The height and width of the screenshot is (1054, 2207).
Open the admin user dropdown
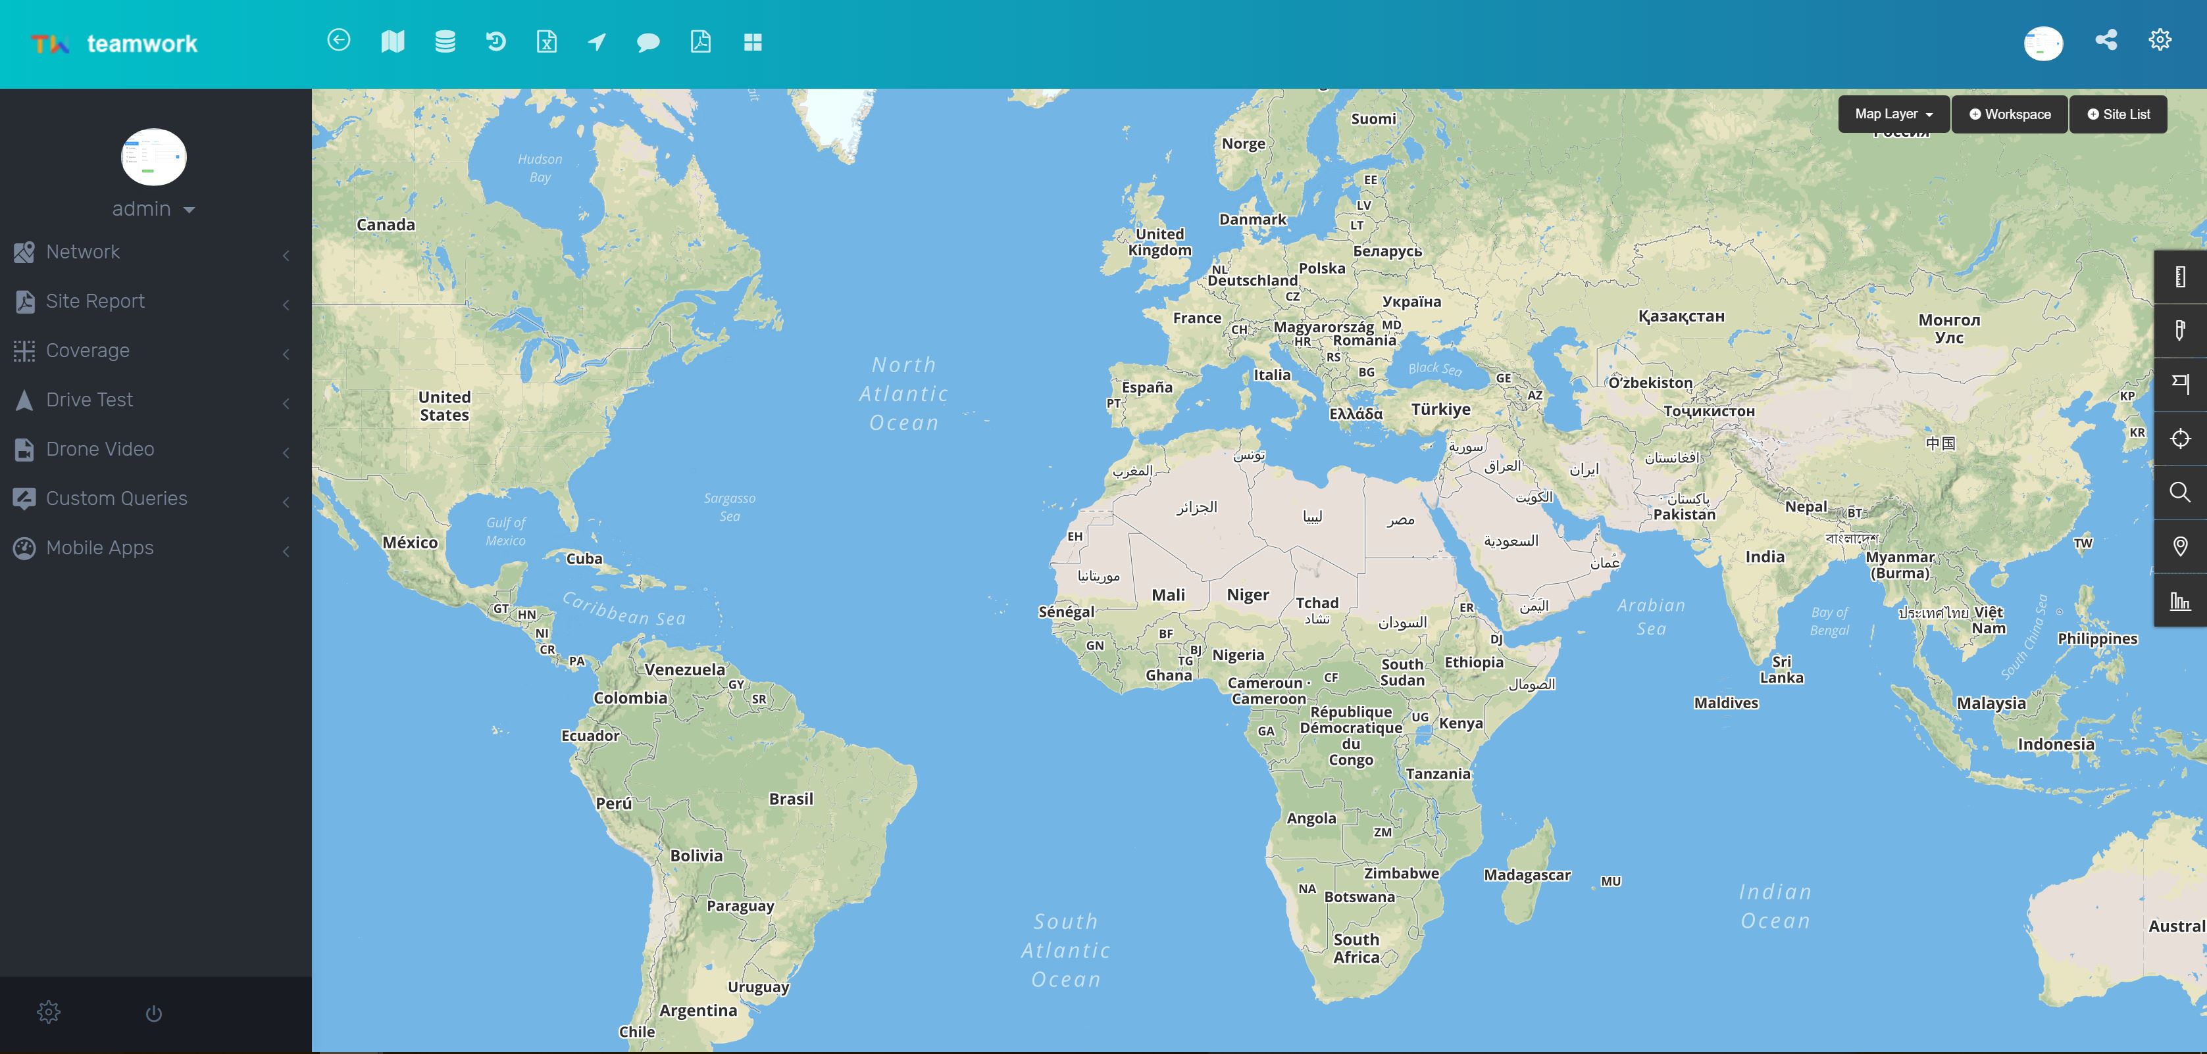click(x=154, y=209)
